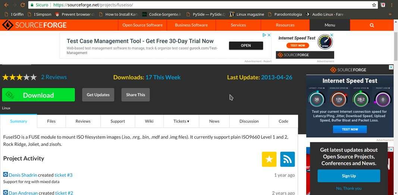Click the speedometer image in the top speed test ad
Screen dimensions: 398x195
pyautogui.click(x=325, y=42)
